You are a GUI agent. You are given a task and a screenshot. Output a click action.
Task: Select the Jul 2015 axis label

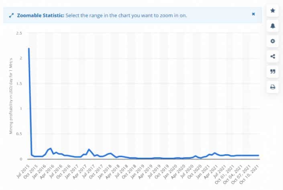(23, 172)
